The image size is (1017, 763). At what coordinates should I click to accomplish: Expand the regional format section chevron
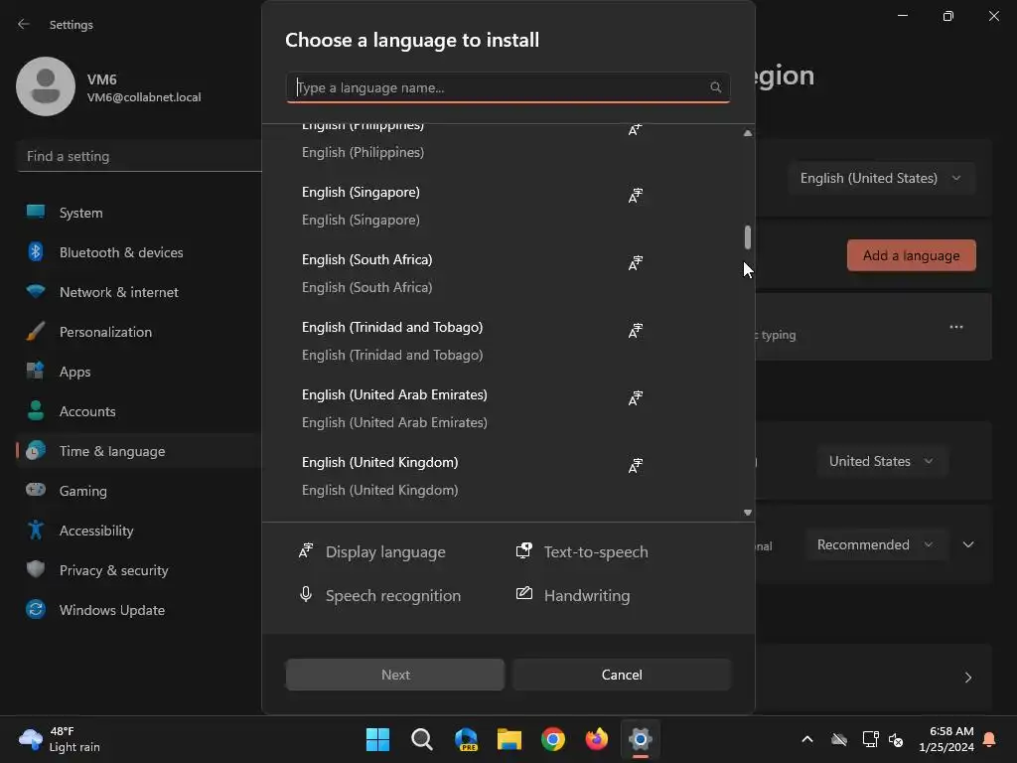[968, 545]
